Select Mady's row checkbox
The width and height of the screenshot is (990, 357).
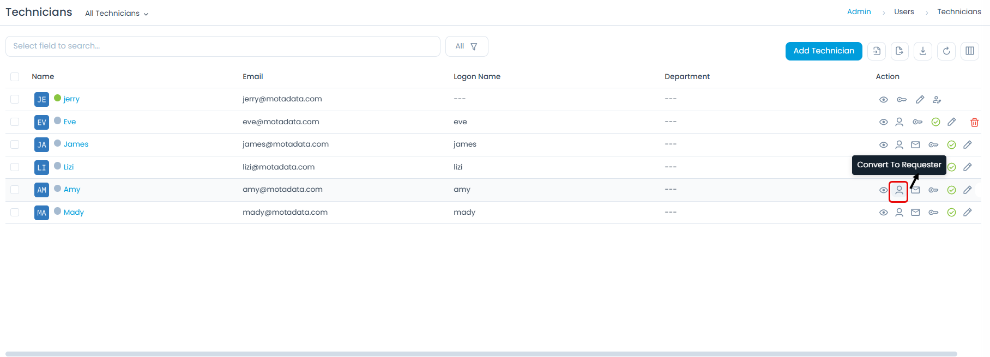[x=15, y=212]
